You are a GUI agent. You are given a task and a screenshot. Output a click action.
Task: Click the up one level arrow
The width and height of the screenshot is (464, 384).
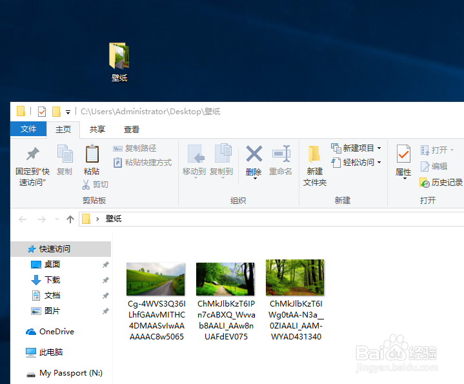click(x=70, y=219)
